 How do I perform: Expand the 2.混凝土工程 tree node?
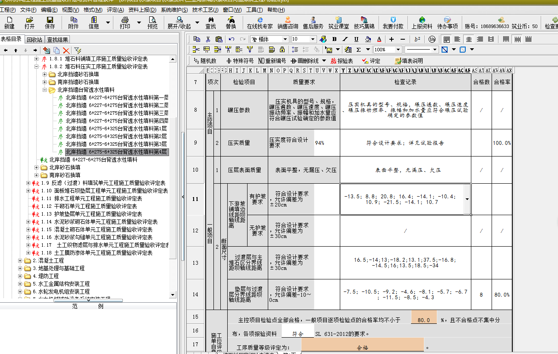20,261
